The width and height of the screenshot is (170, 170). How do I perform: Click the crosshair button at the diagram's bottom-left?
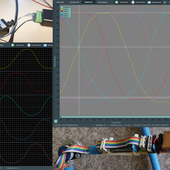click(56, 121)
